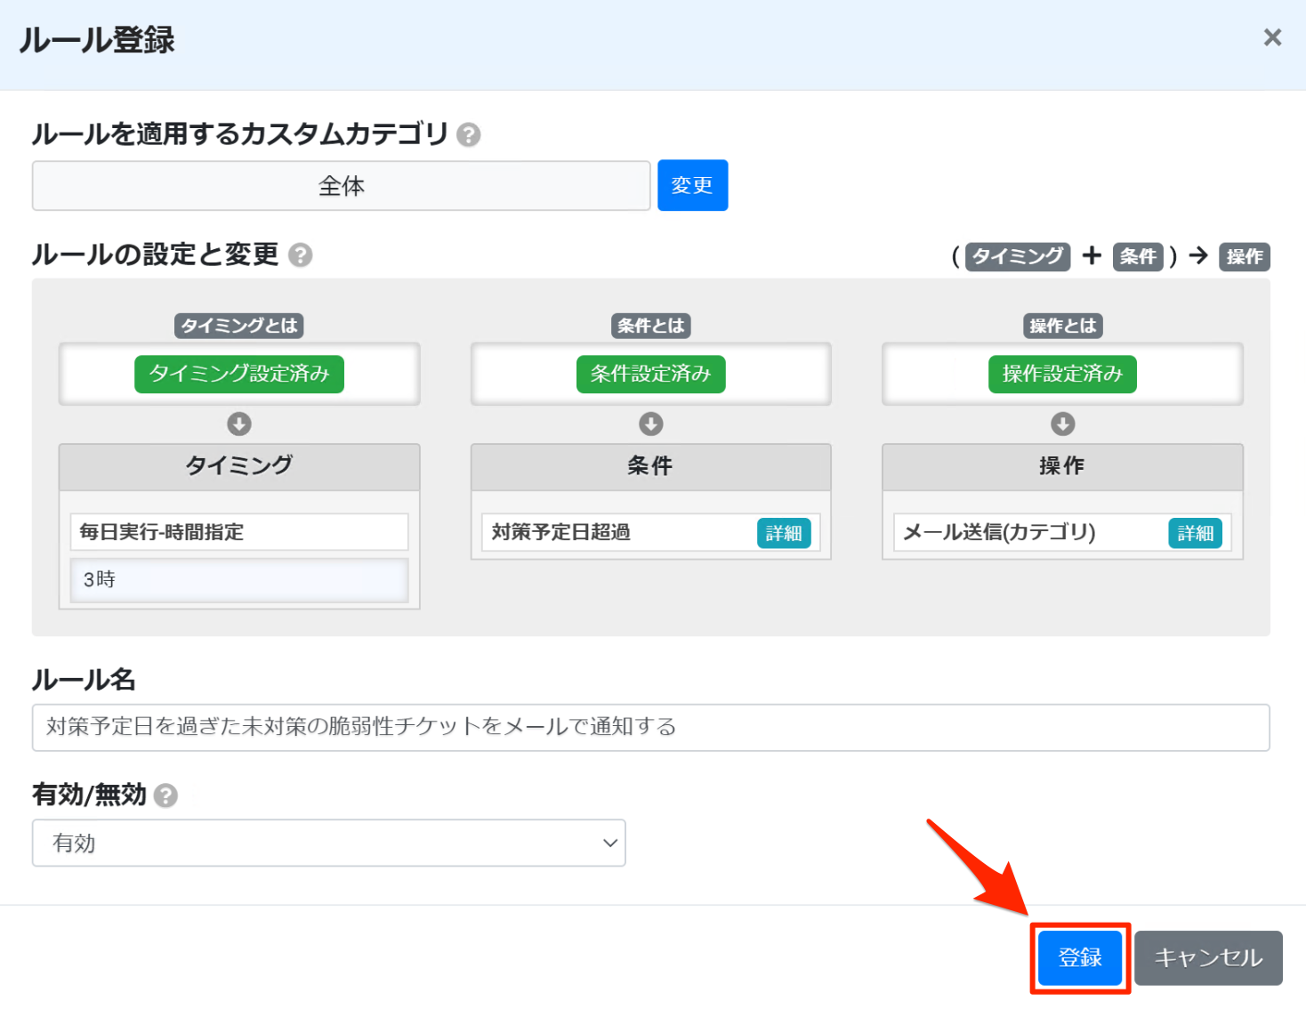Click the 操作 badge in formula legend
Screen dimensions: 1306x1009
tap(1244, 256)
